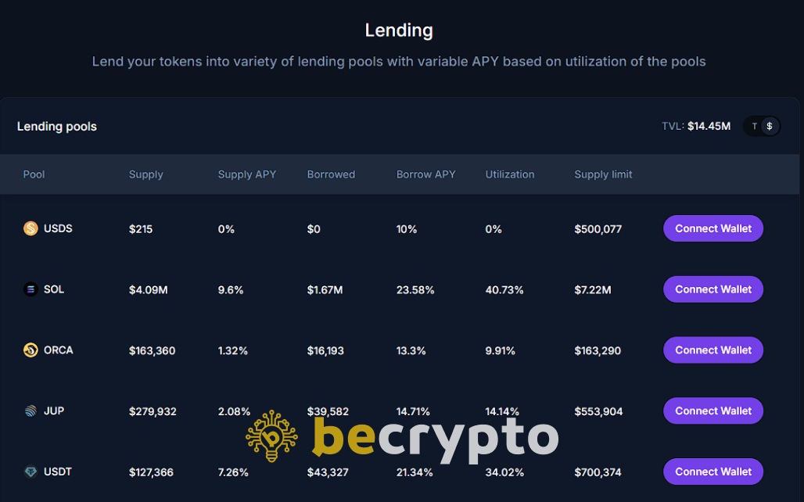Click the becrypto lightbulb logo icon

(x=272, y=436)
